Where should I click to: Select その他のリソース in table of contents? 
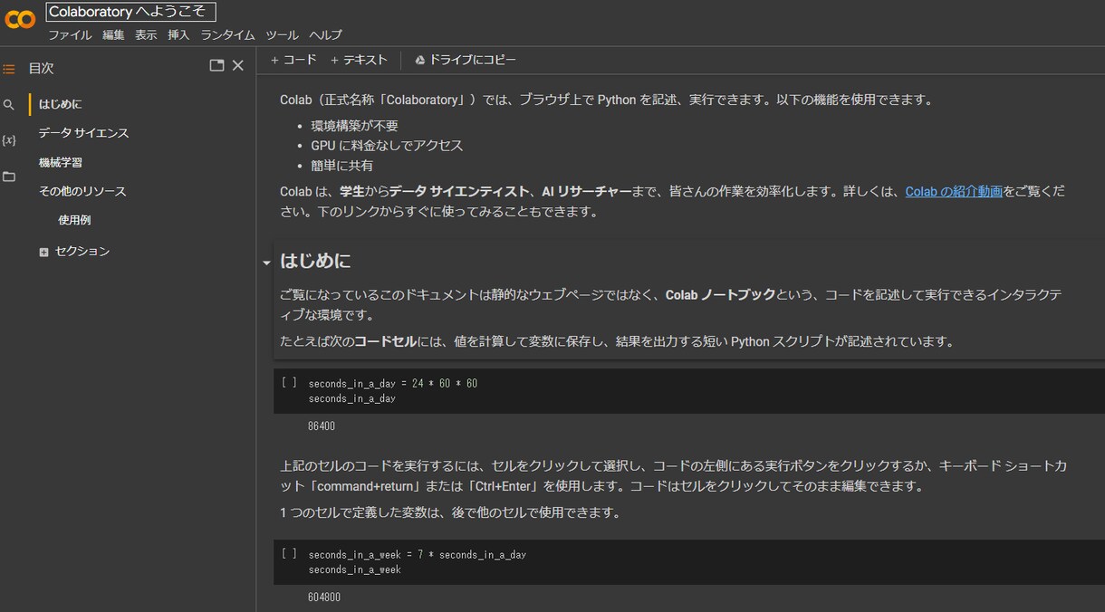point(82,192)
